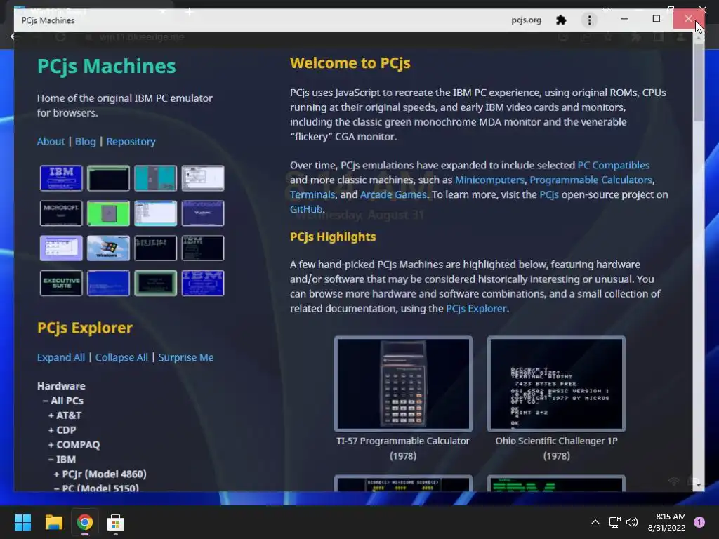Open the bright green thumbnail
Image resolution: width=719 pixels, height=539 pixels.
108,213
